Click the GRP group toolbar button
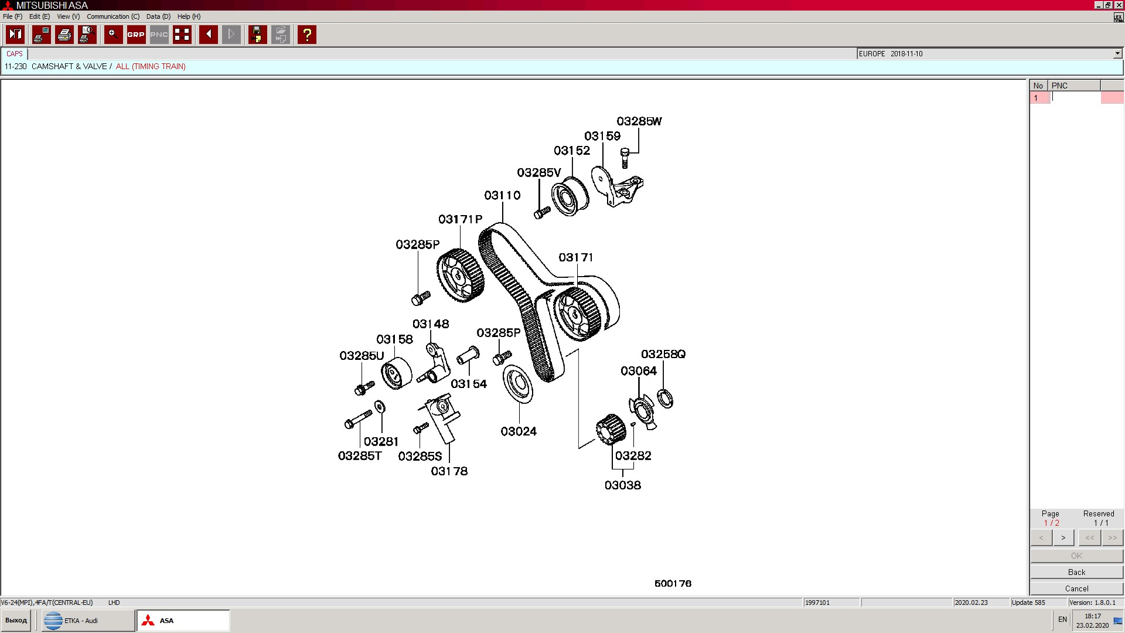 point(136,35)
